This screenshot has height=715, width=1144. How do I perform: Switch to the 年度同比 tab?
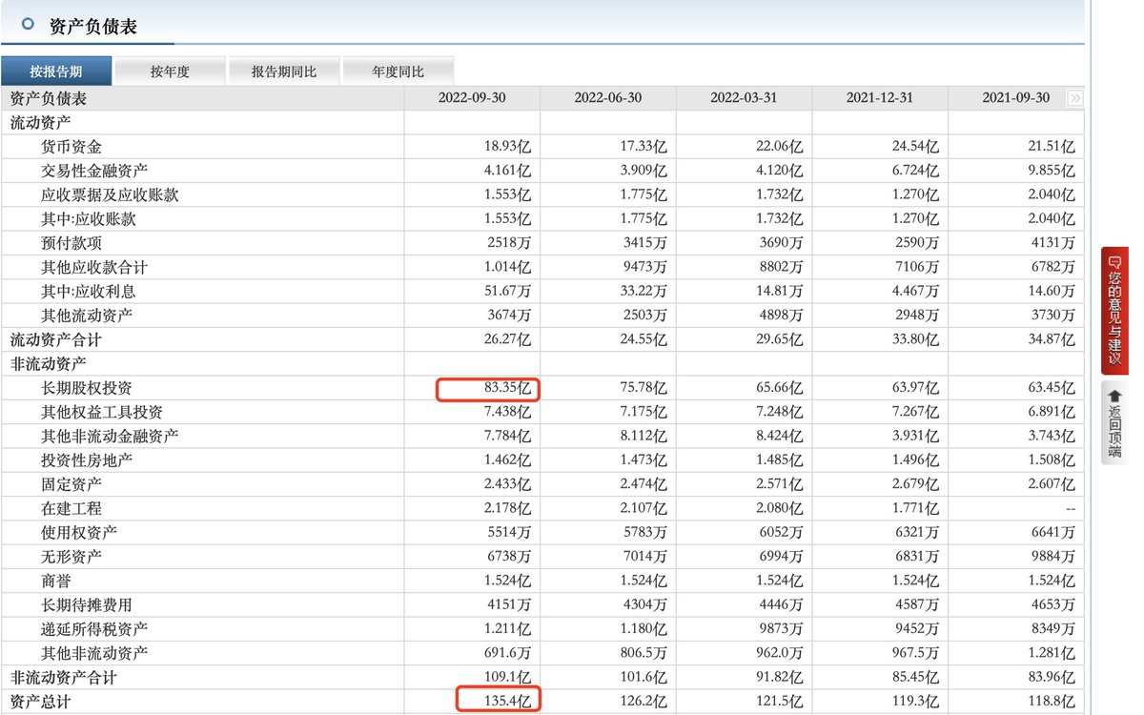click(x=398, y=71)
